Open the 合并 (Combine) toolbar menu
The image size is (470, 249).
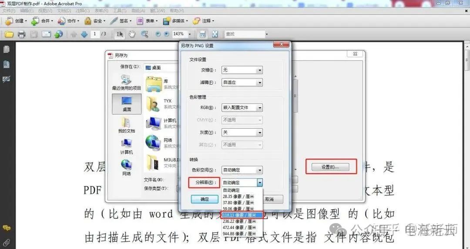pos(42,21)
